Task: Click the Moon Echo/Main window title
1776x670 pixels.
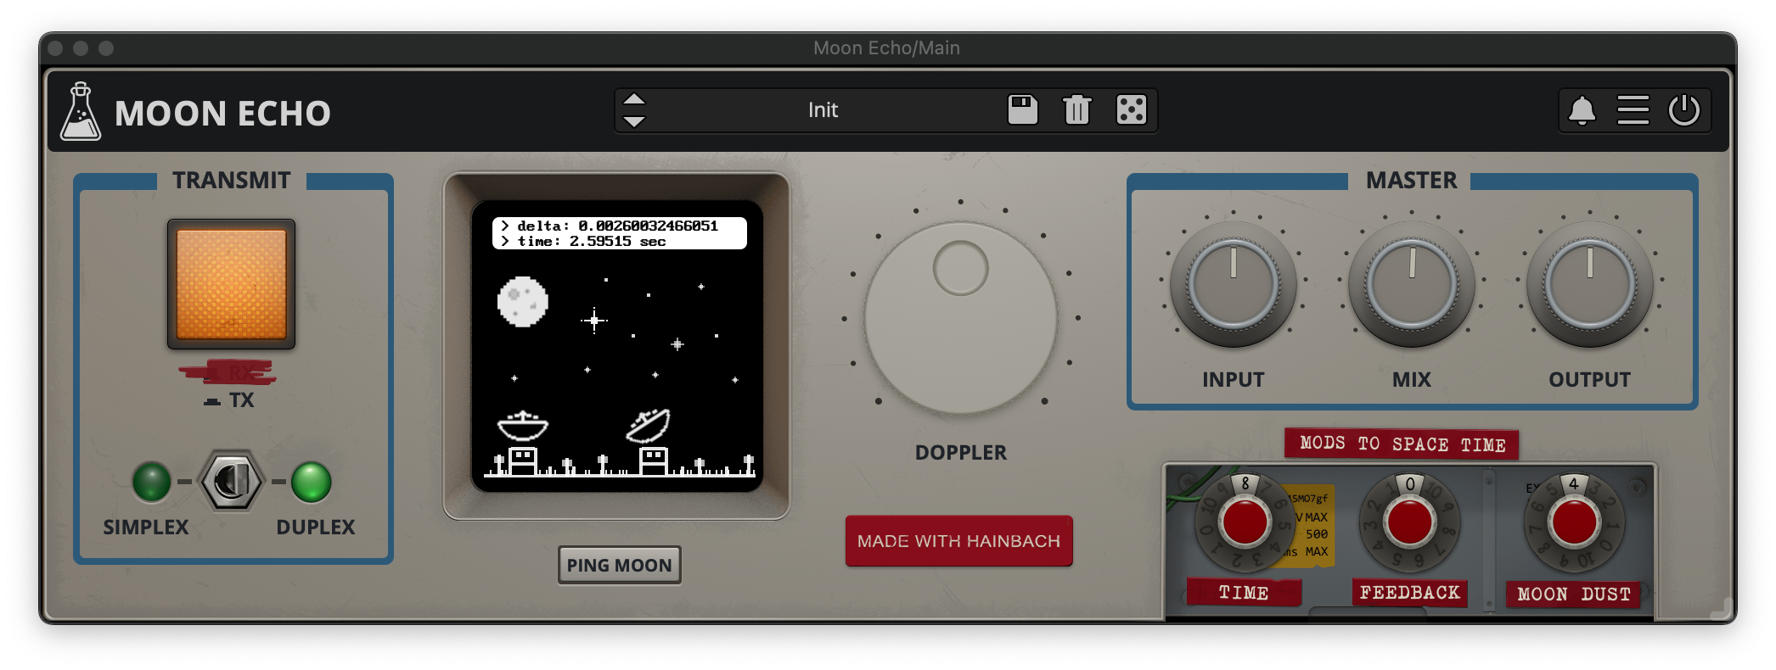Action: click(886, 48)
